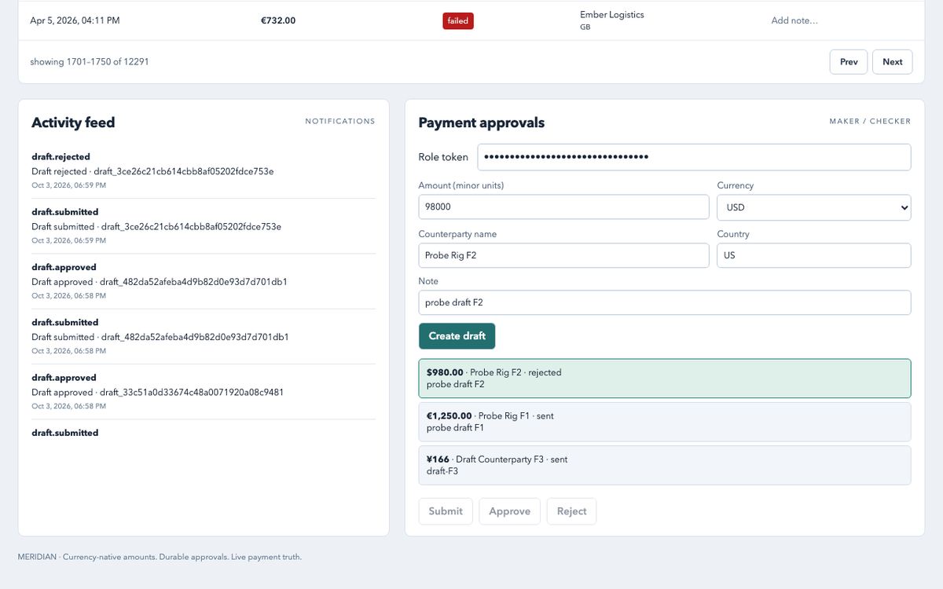943x589 pixels.
Task: Click the €732.00 amount cell
Action: click(x=278, y=20)
